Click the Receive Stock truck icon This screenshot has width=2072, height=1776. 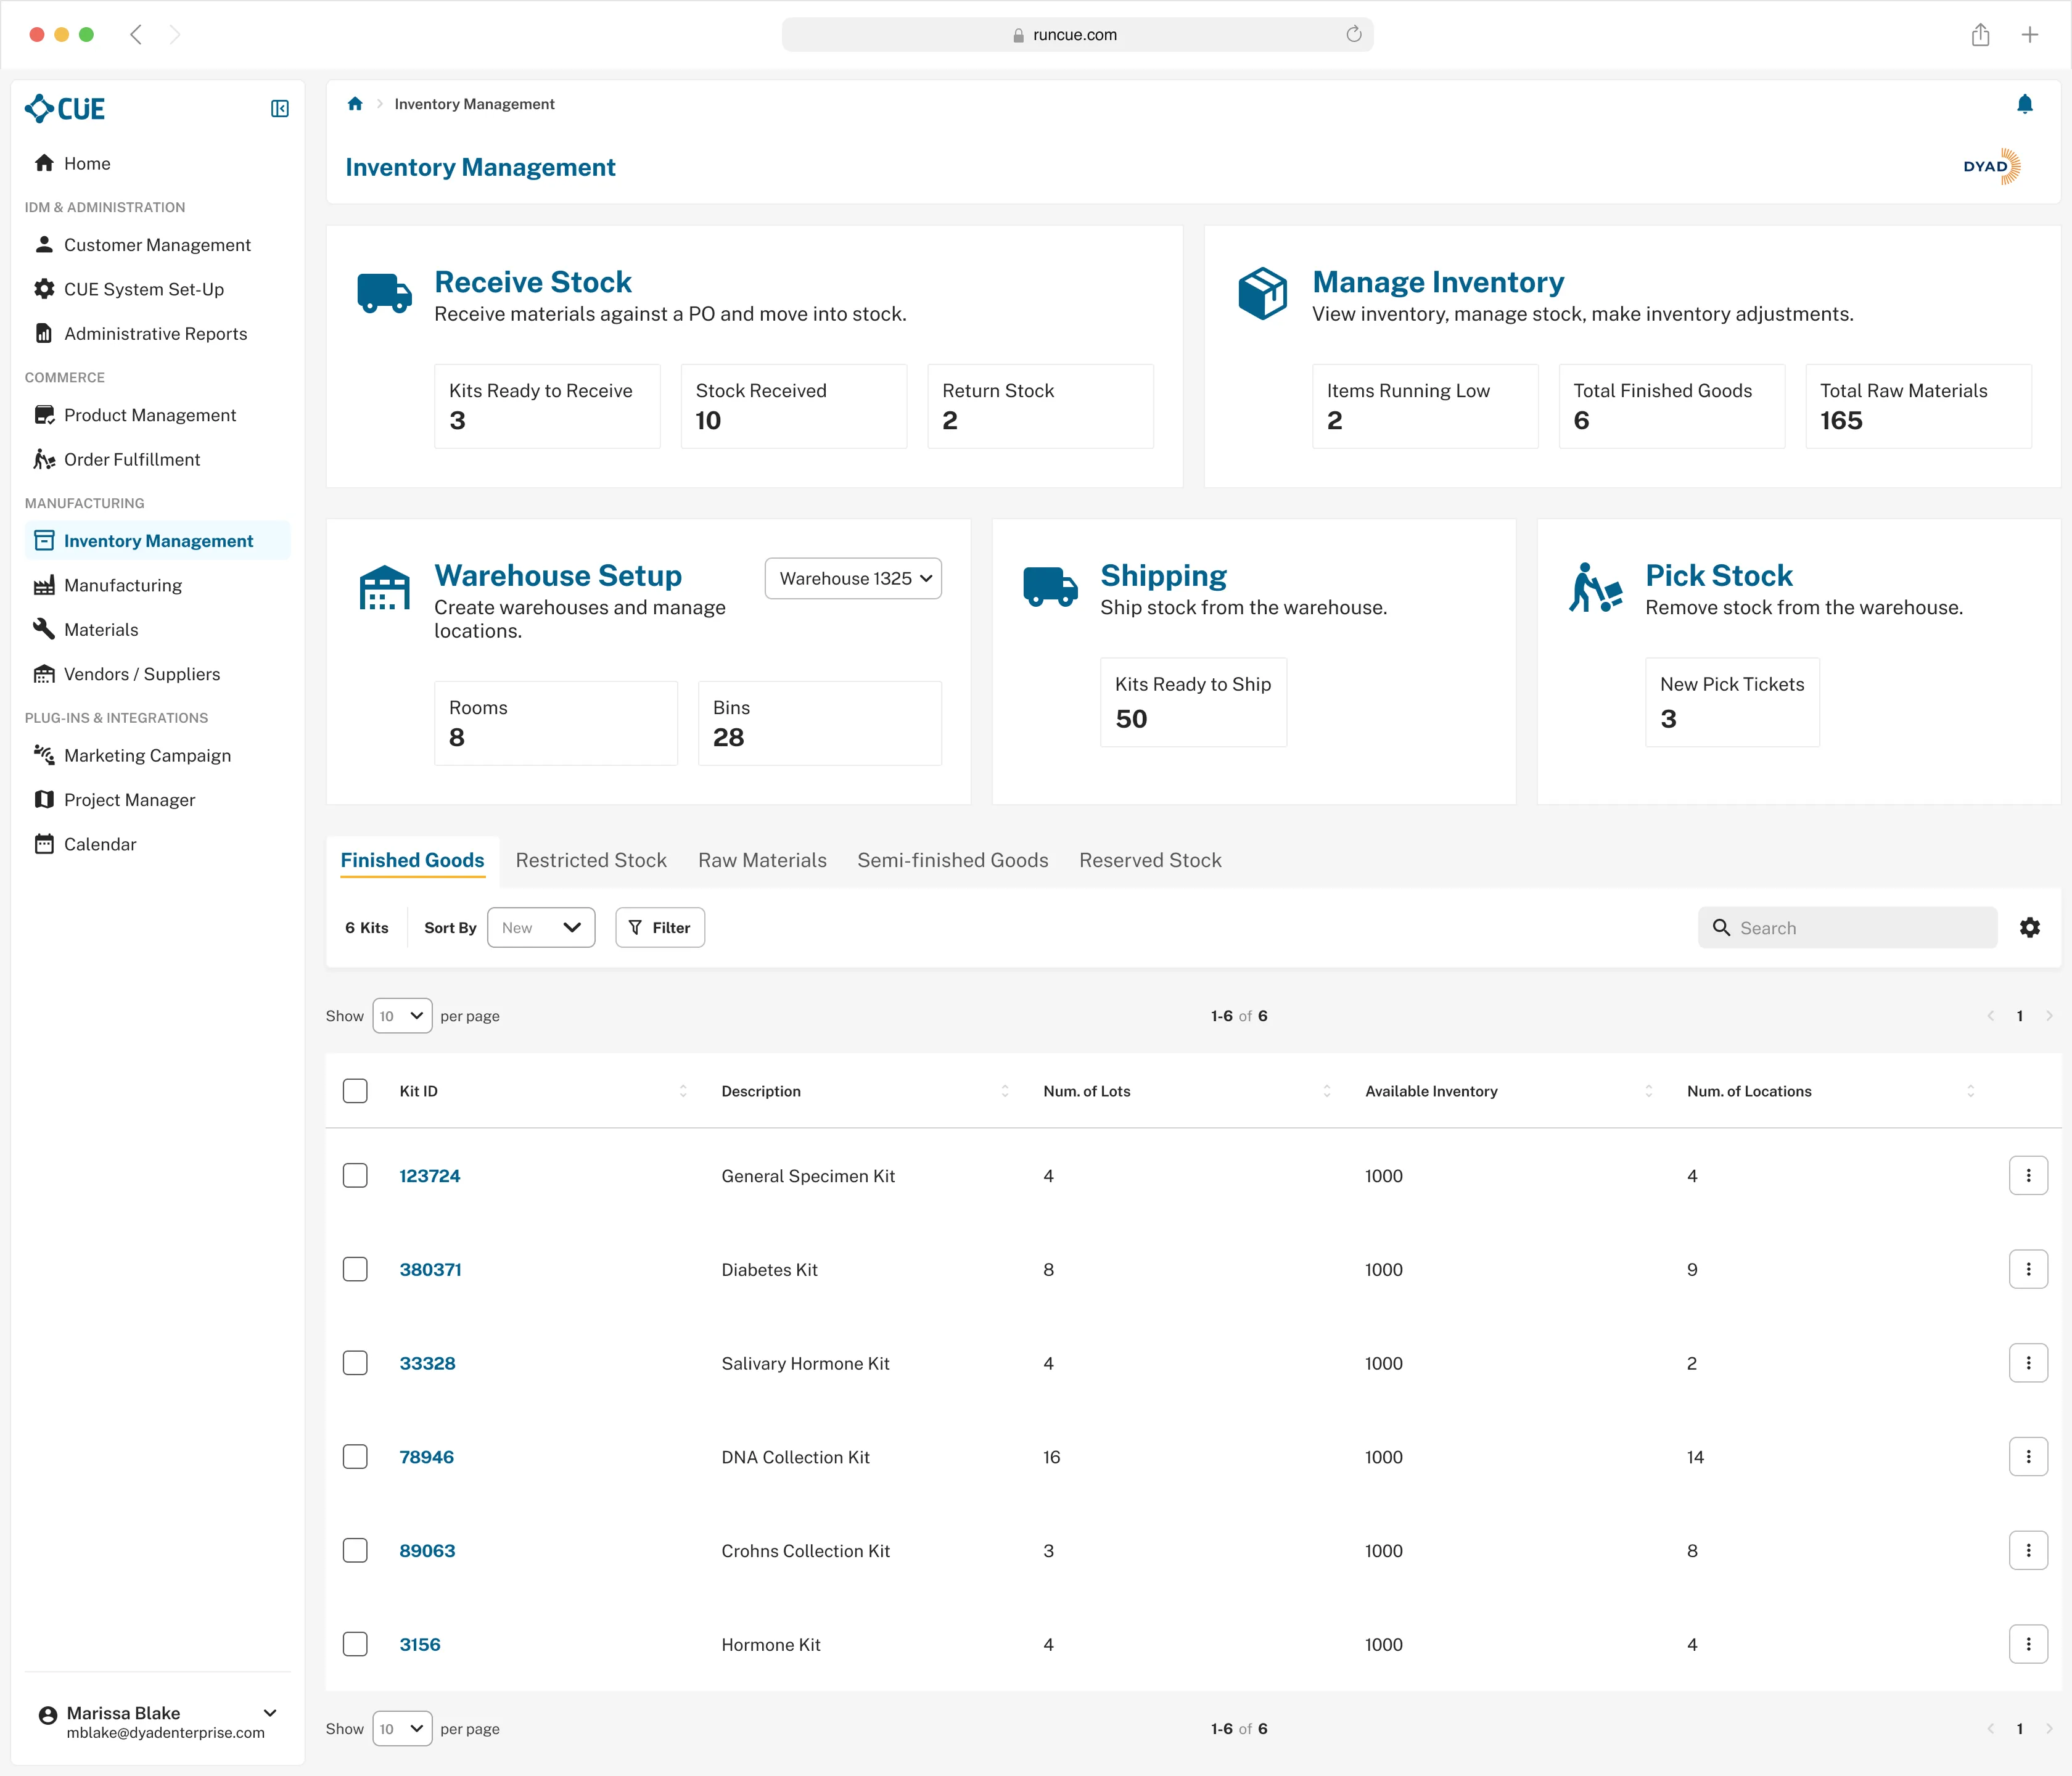click(x=384, y=293)
